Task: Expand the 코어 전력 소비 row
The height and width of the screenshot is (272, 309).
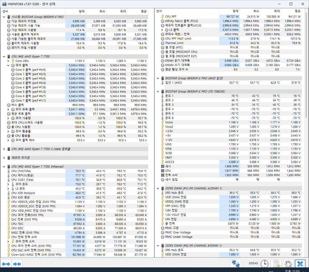Action: 8,241
